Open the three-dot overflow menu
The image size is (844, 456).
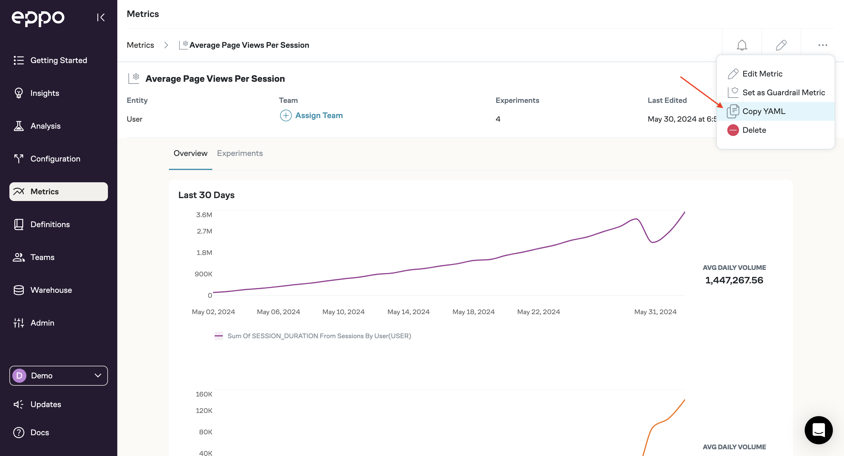(822, 45)
